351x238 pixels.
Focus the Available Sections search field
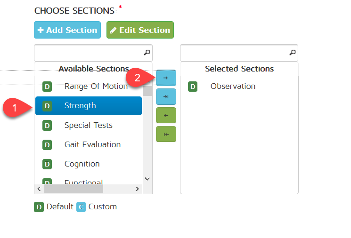88,53
